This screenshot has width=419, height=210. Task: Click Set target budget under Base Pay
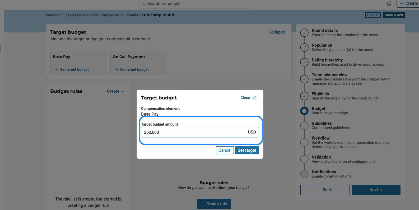(x=72, y=69)
